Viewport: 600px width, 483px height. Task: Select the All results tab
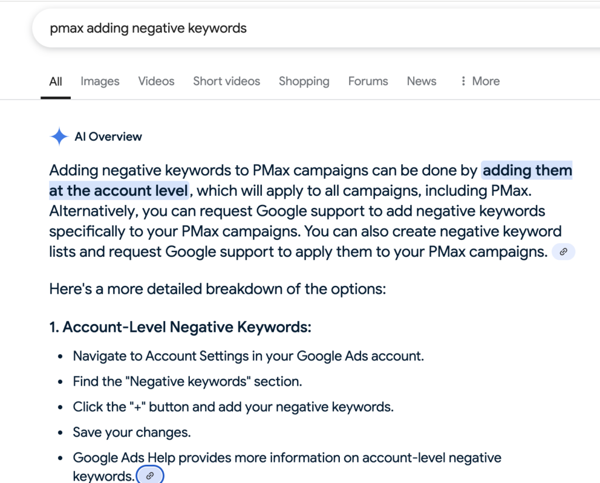click(x=56, y=81)
